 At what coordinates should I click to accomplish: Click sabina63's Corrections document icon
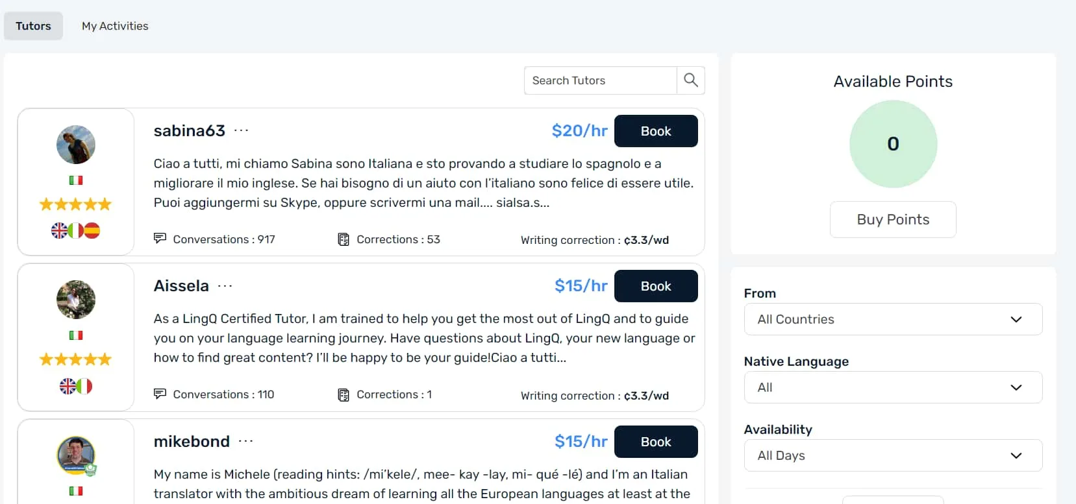click(x=344, y=239)
